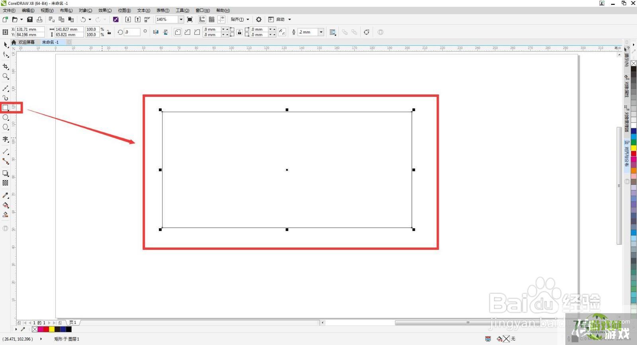637x345 pixels.
Task: Select the Rectangle tool
Action: point(6,108)
